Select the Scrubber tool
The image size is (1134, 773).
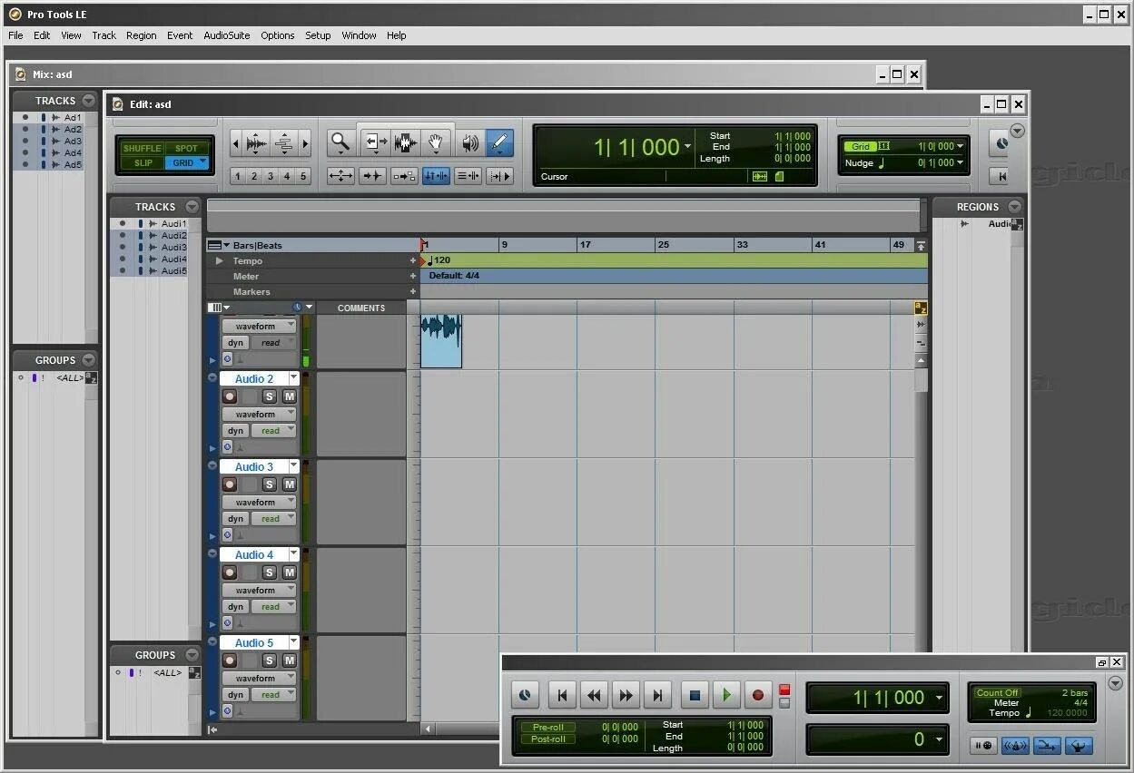pos(468,142)
